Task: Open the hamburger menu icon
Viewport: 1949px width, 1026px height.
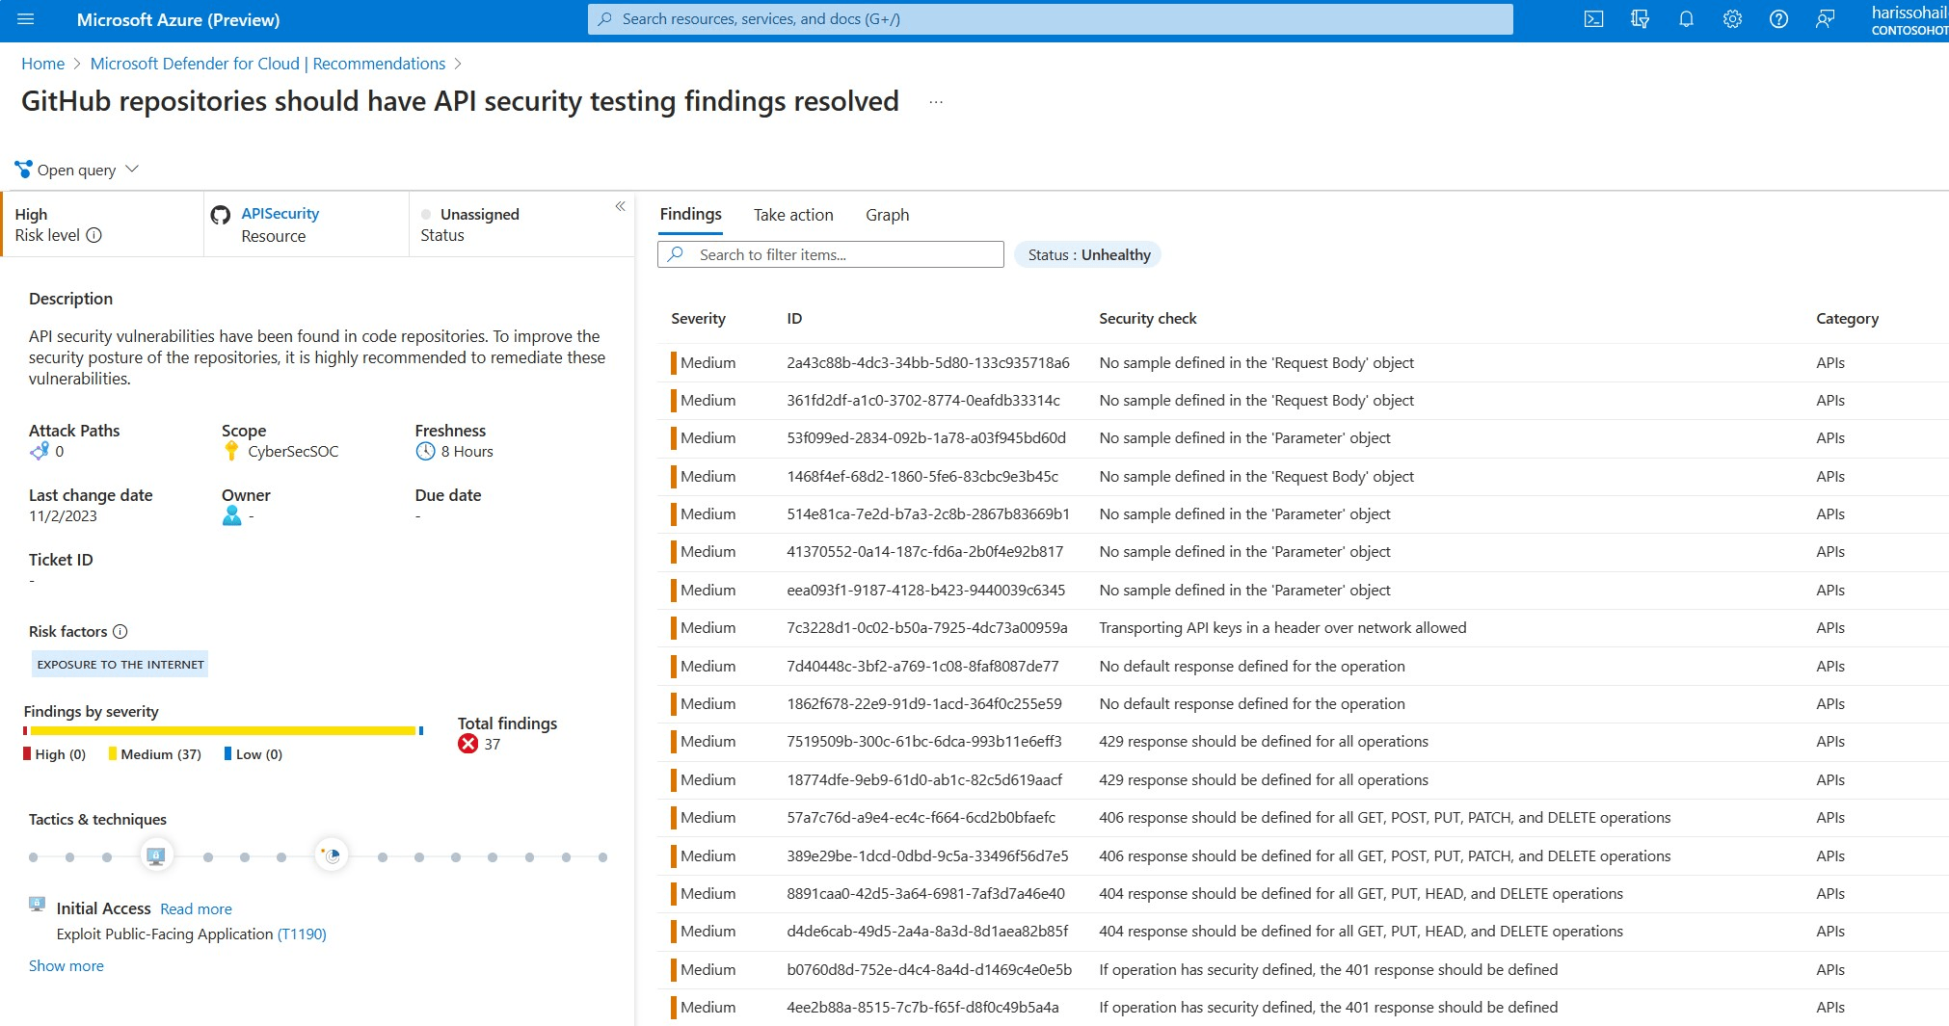Action: point(26,18)
